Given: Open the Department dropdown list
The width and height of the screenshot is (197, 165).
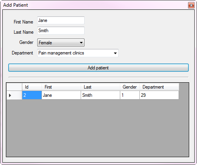Looking at the screenshot, I should (78, 53).
